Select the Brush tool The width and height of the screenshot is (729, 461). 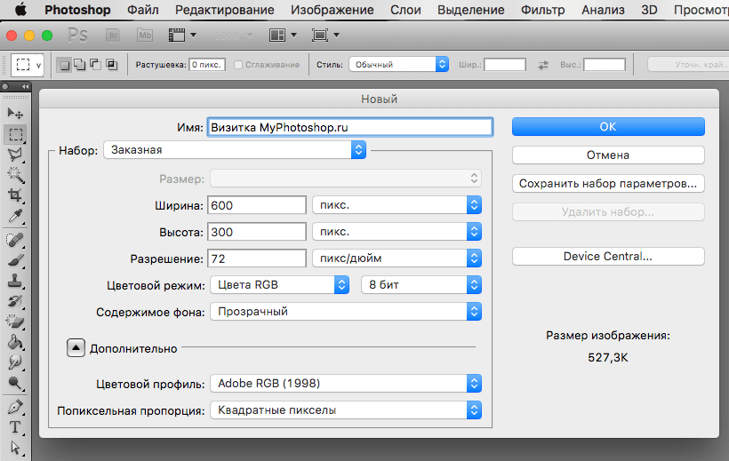(15, 260)
